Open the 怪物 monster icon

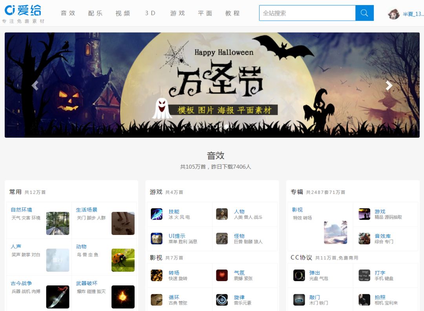click(222, 238)
